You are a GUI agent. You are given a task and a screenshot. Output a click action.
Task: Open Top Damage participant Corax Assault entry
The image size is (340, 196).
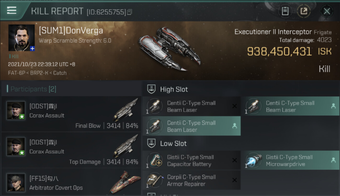coord(71,150)
